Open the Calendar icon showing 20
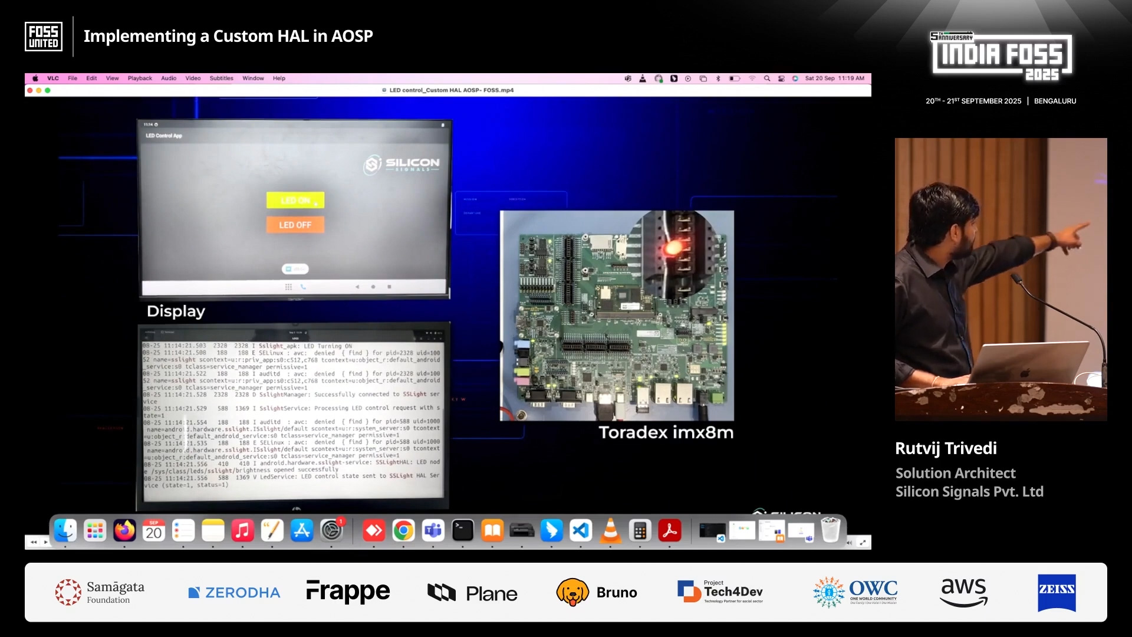This screenshot has height=637, width=1132. pyautogui.click(x=154, y=531)
